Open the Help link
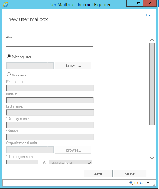 tap(149, 15)
